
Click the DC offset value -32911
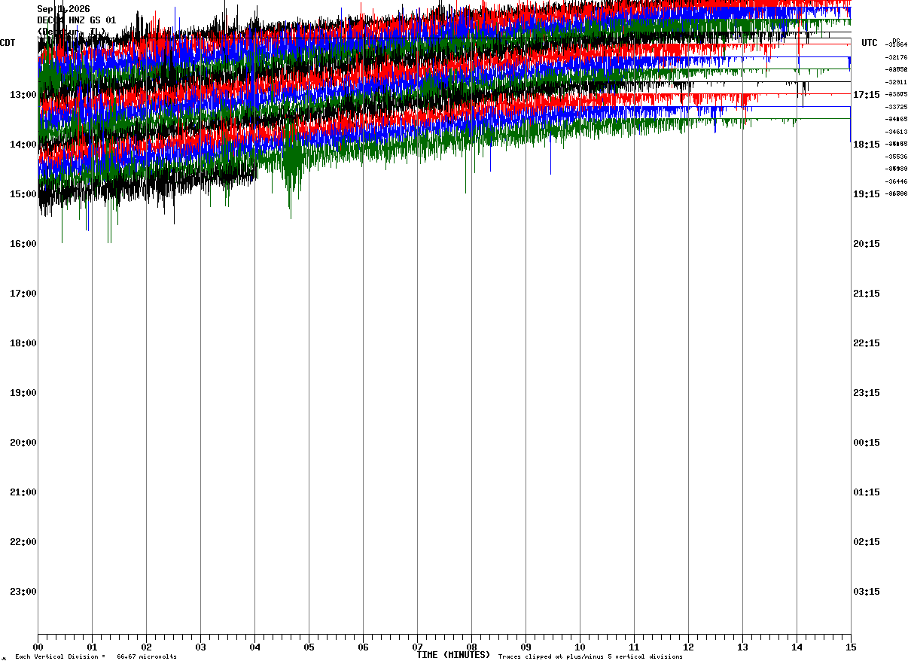(x=896, y=82)
